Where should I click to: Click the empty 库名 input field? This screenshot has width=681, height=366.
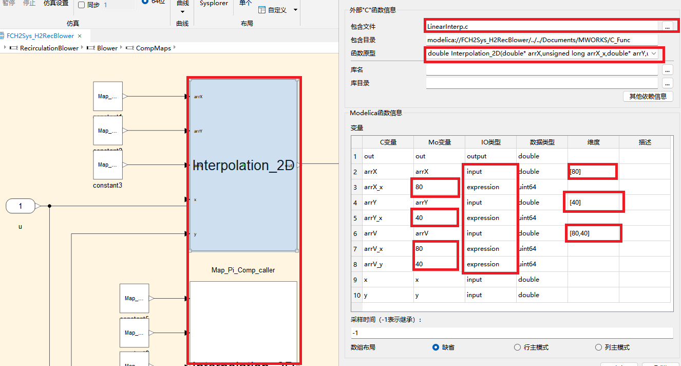(x=541, y=69)
